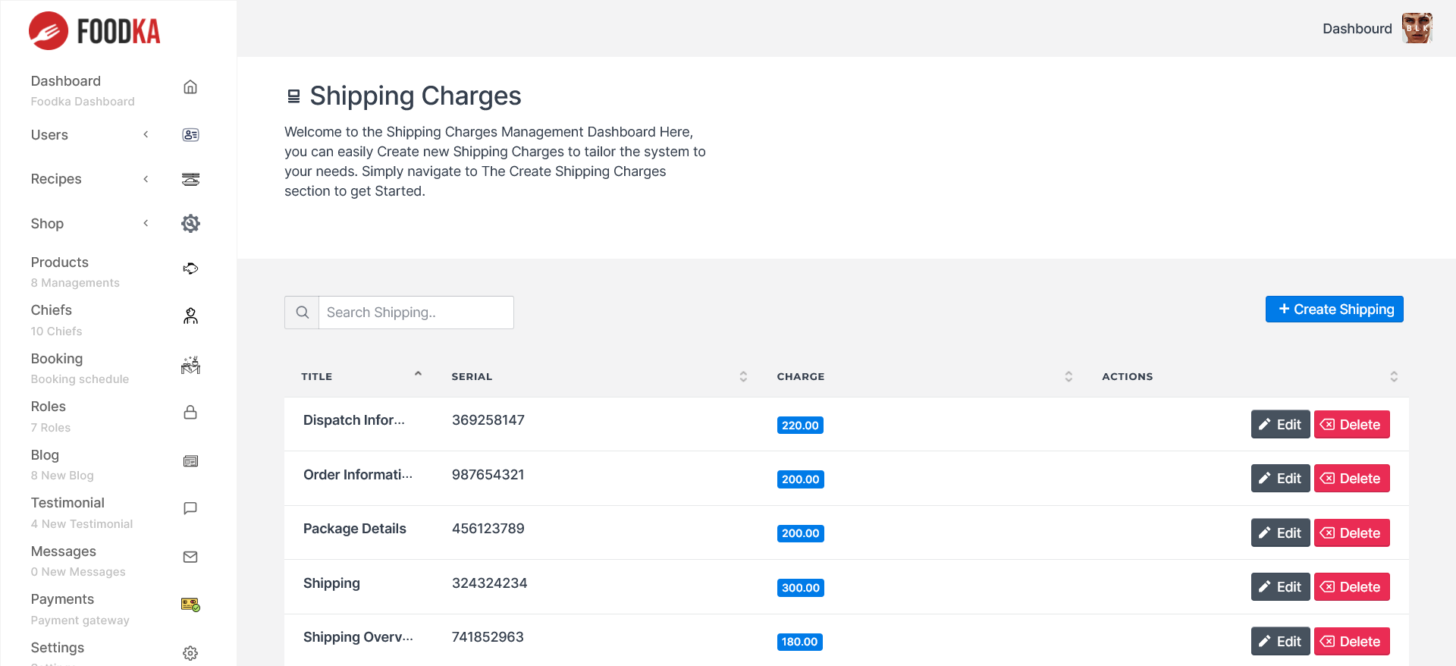The width and height of the screenshot is (1456, 666).
Task: Expand the Shop submenu chevron
Action: pos(146,223)
